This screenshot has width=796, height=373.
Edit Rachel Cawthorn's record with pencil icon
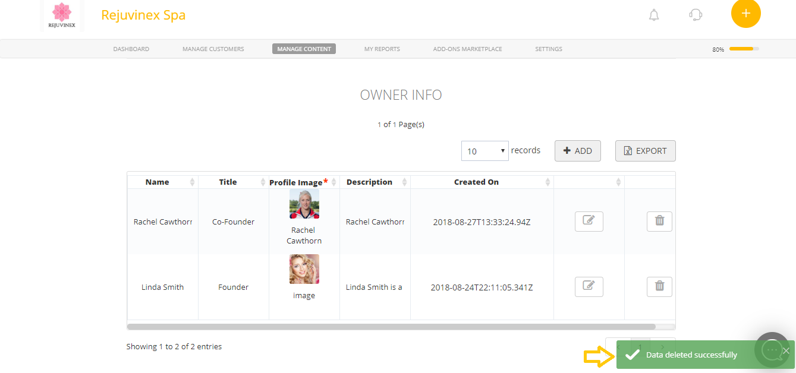pos(589,221)
